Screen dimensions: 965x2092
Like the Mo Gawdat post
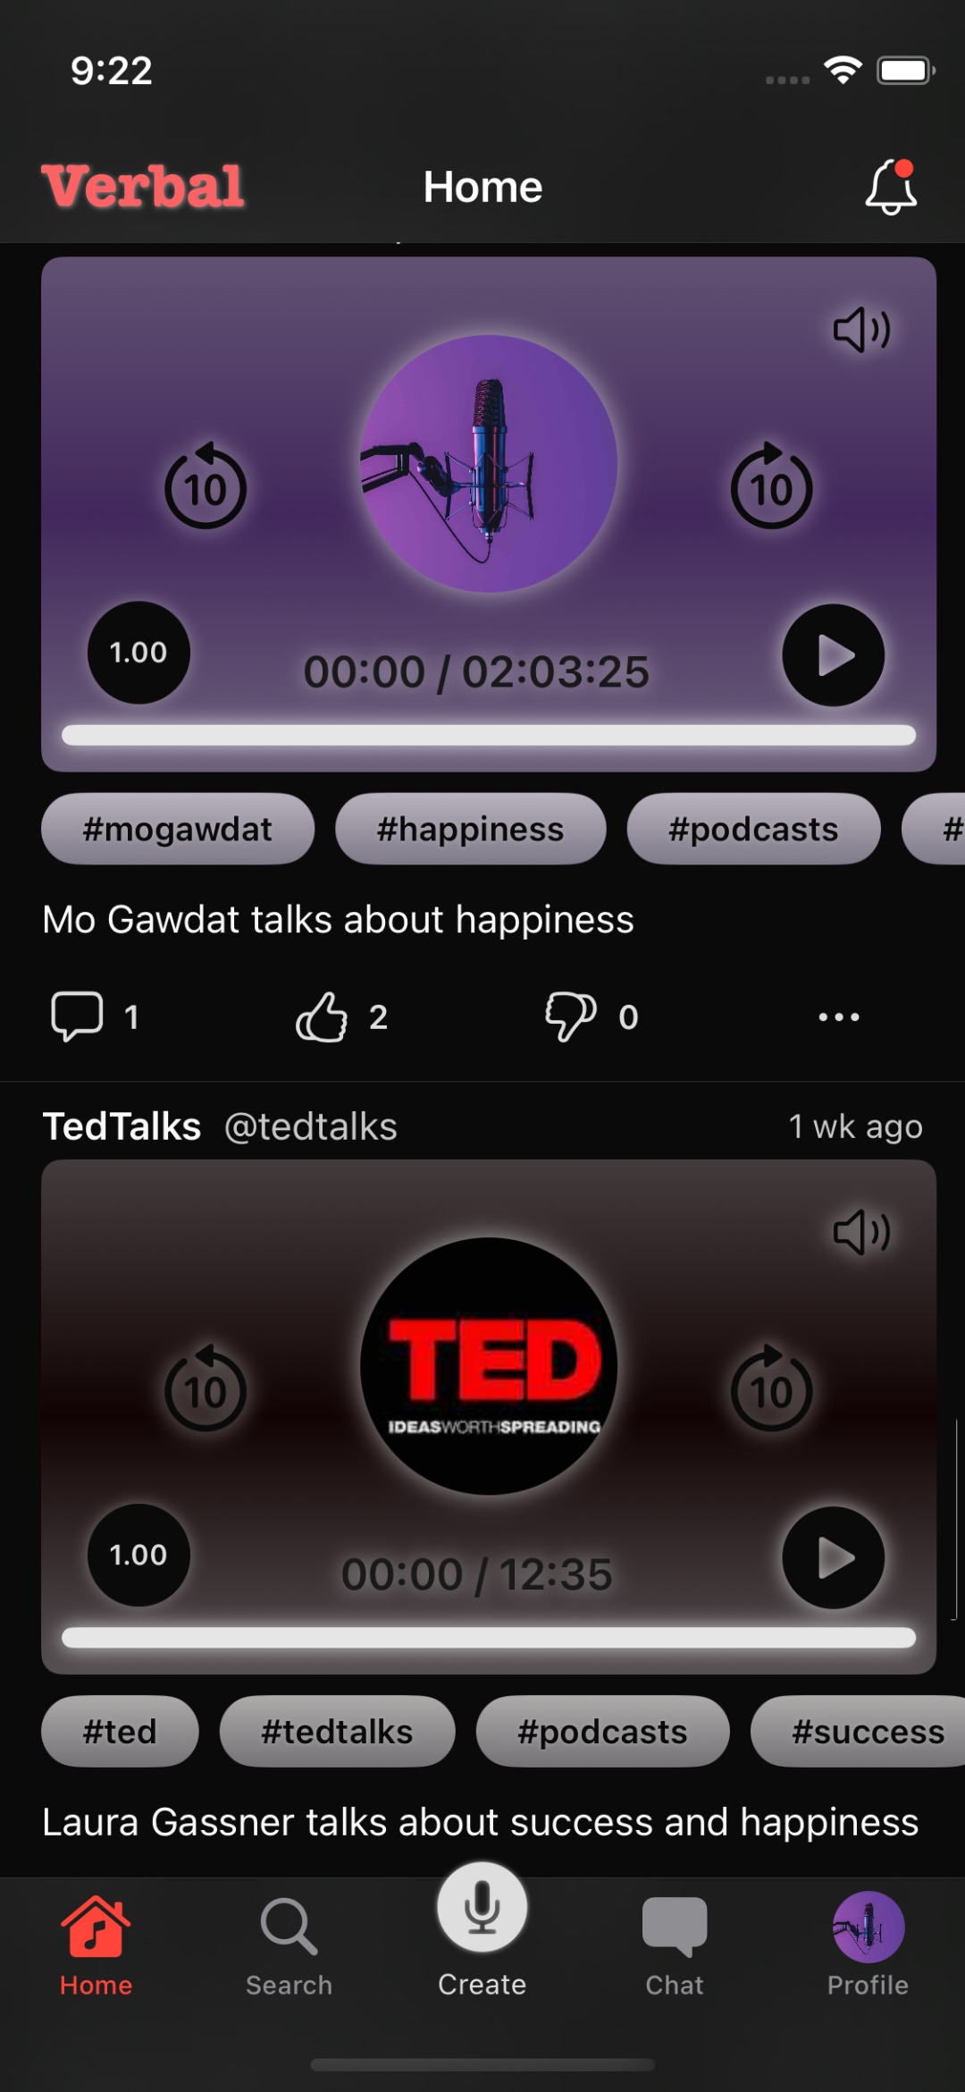point(341,1016)
